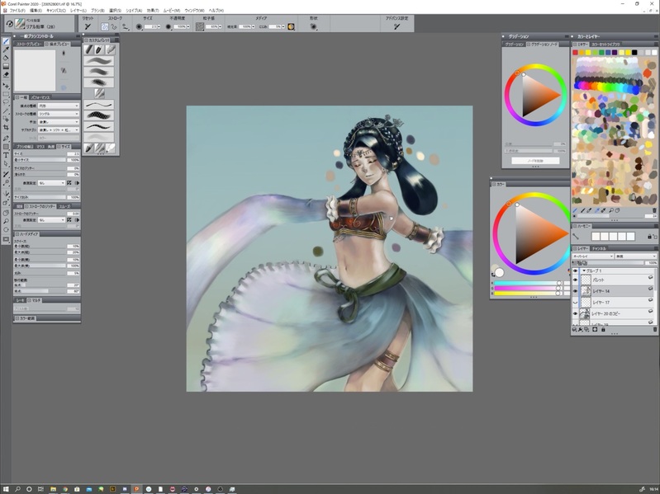Click the lock icon at bottom of Layers panel
The height and width of the screenshot is (494, 660).
pyautogui.click(x=603, y=330)
